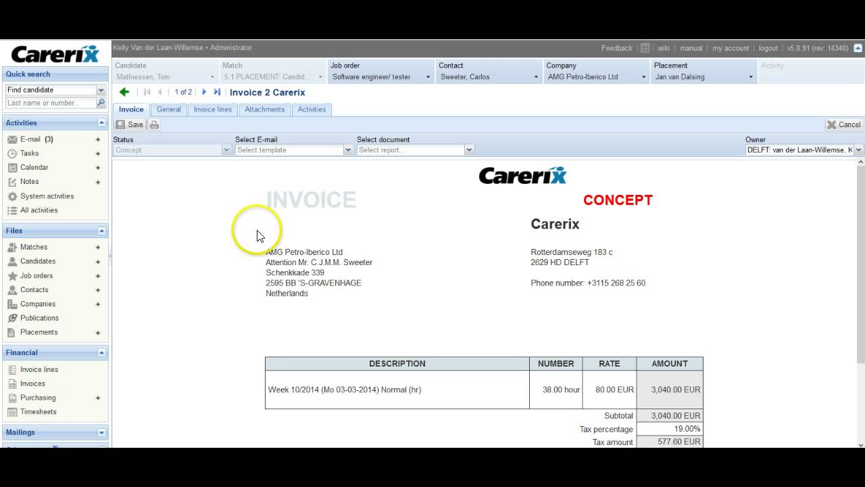Go to first record navigation icon
This screenshot has width=865, height=487.
coord(147,92)
